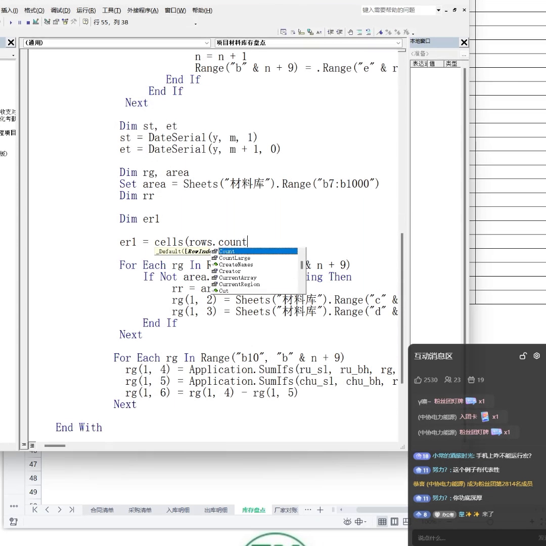Outdent the selected code lines
Viewport: 546px width, 546px height.
pos(339,32)
